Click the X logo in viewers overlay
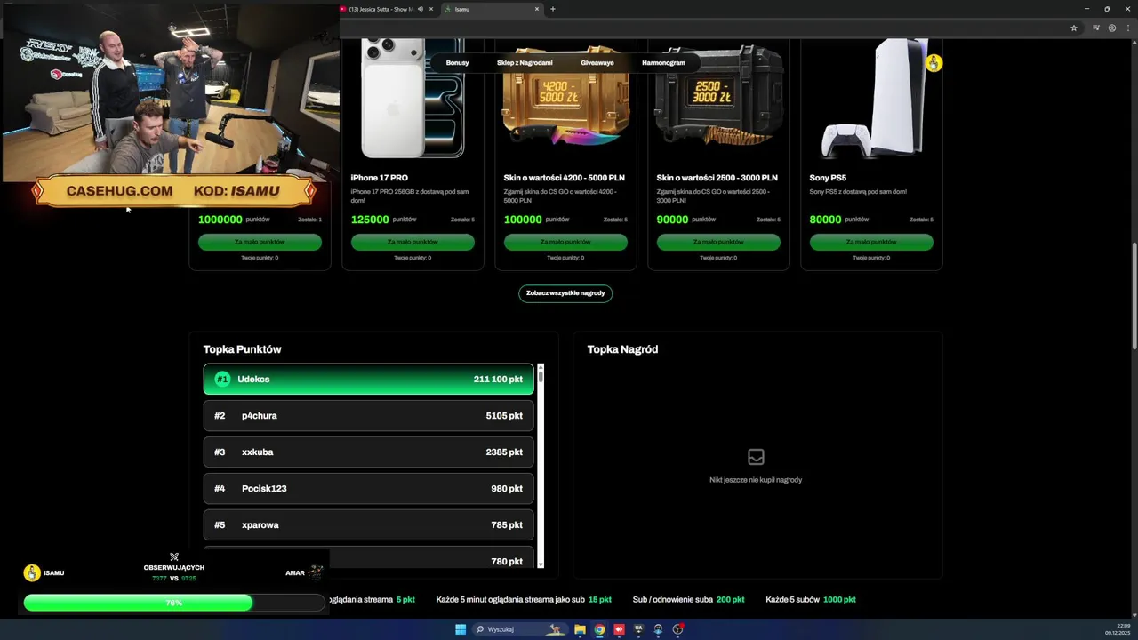The height and width of the screenshot is (640, 1138). 174,557
